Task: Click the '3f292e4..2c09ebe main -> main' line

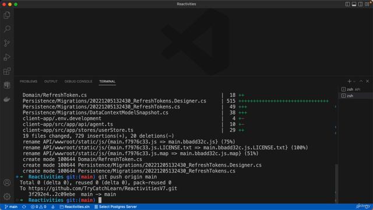Action: tap(72, 194)
